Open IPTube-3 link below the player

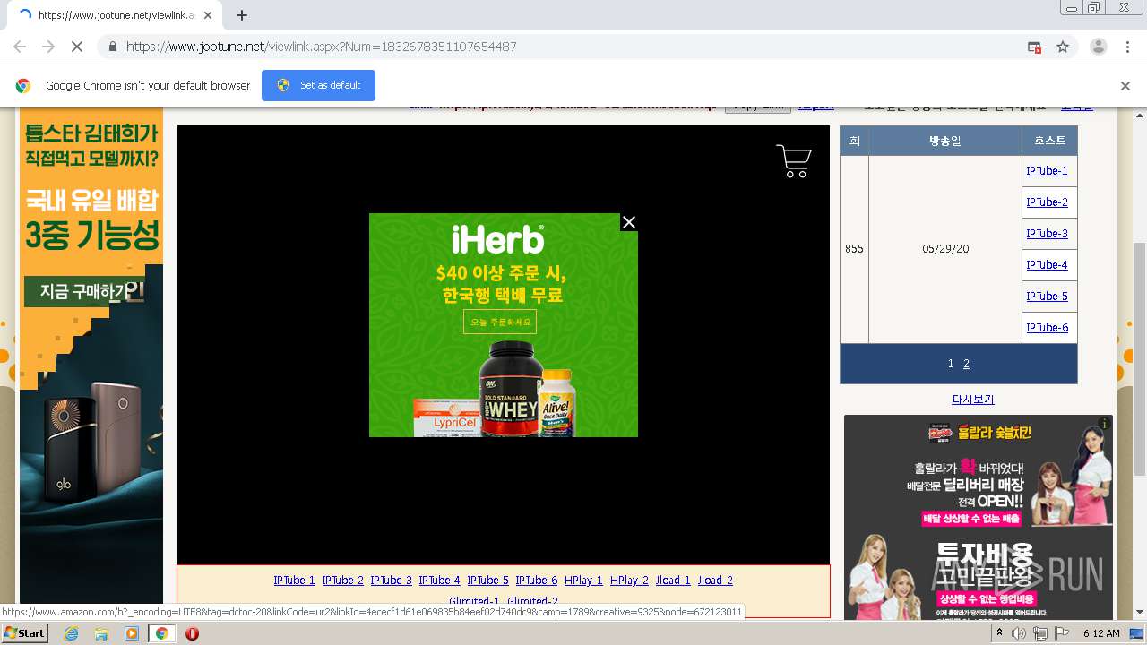point(391,580)
